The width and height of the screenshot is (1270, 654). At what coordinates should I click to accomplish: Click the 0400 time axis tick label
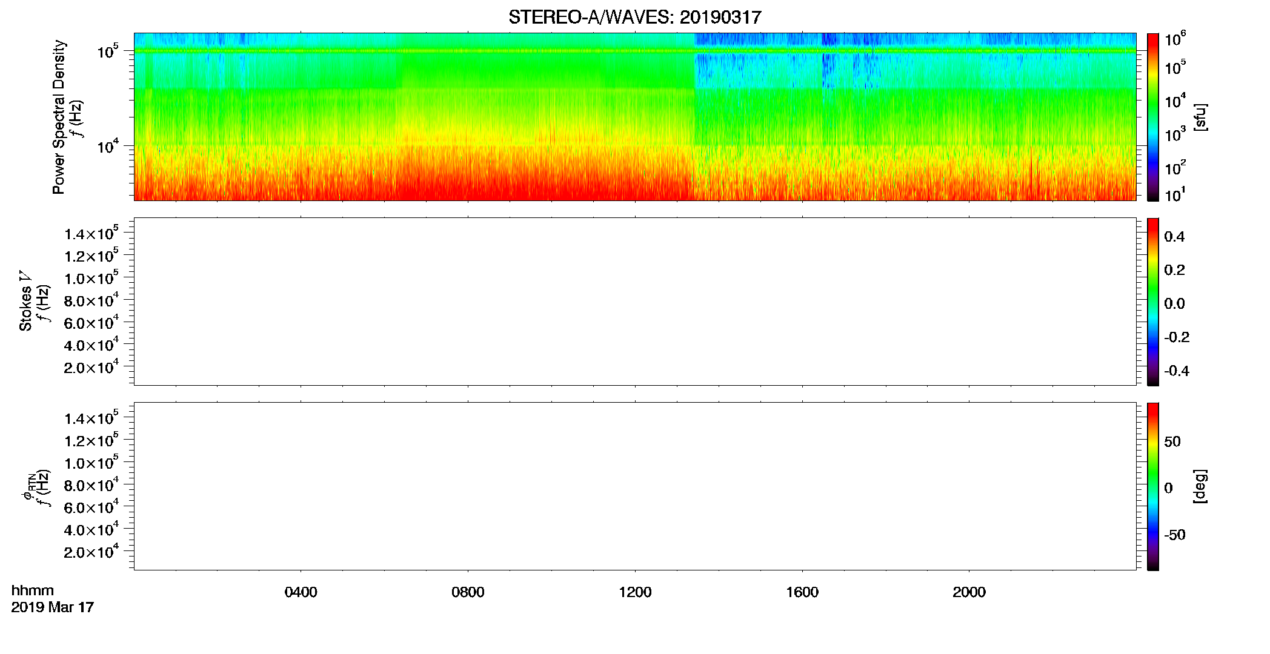point(301,592)
